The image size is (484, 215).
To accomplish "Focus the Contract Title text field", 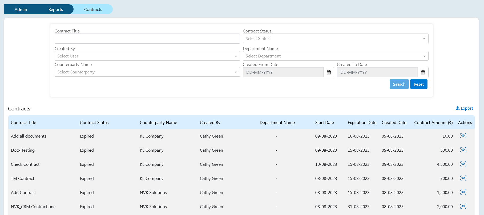I will (x=147, y=39).
